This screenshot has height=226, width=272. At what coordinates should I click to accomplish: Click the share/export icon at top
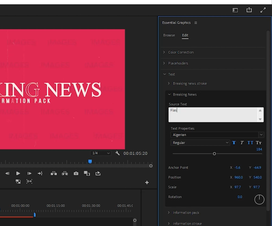coord(249,10)
